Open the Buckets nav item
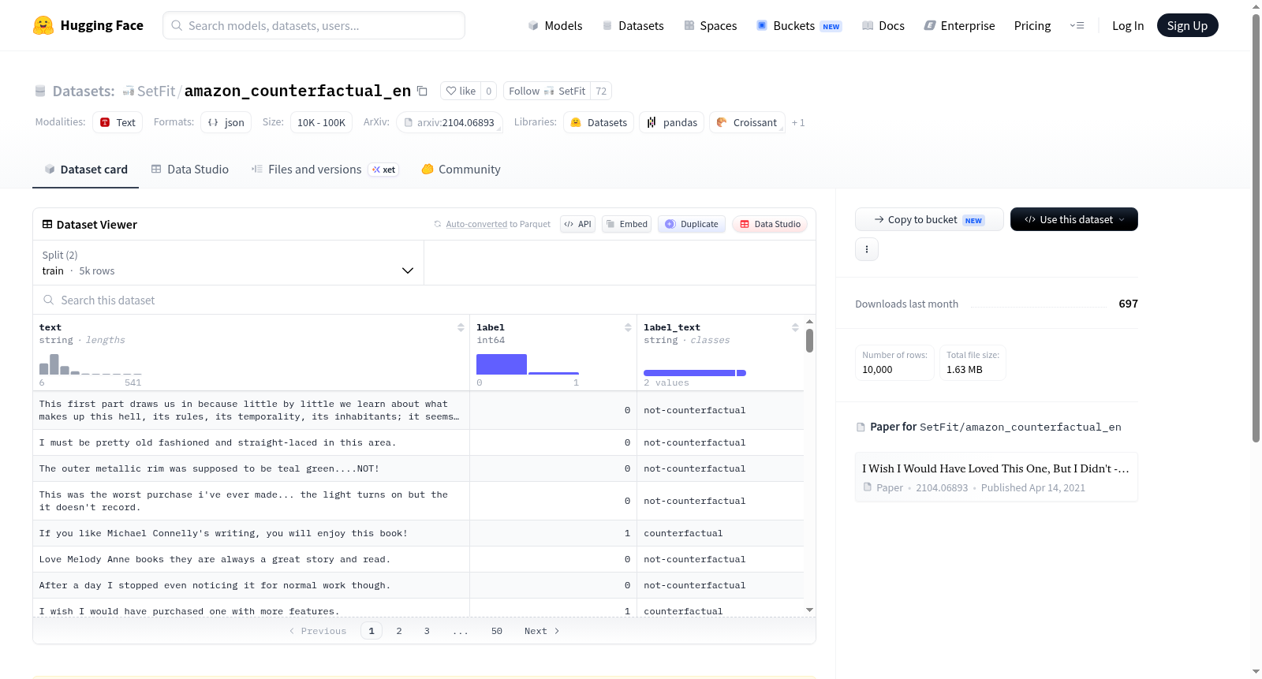Image resolution: width=1262 pixels, height=679 pixels. 799,25
